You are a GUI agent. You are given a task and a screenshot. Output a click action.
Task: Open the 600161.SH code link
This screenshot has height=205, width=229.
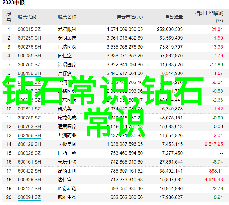coord(29,162)
